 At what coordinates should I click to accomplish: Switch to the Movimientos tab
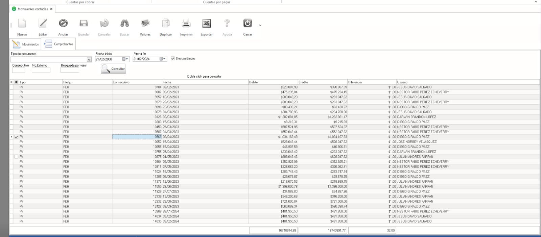tap(26, 44)
